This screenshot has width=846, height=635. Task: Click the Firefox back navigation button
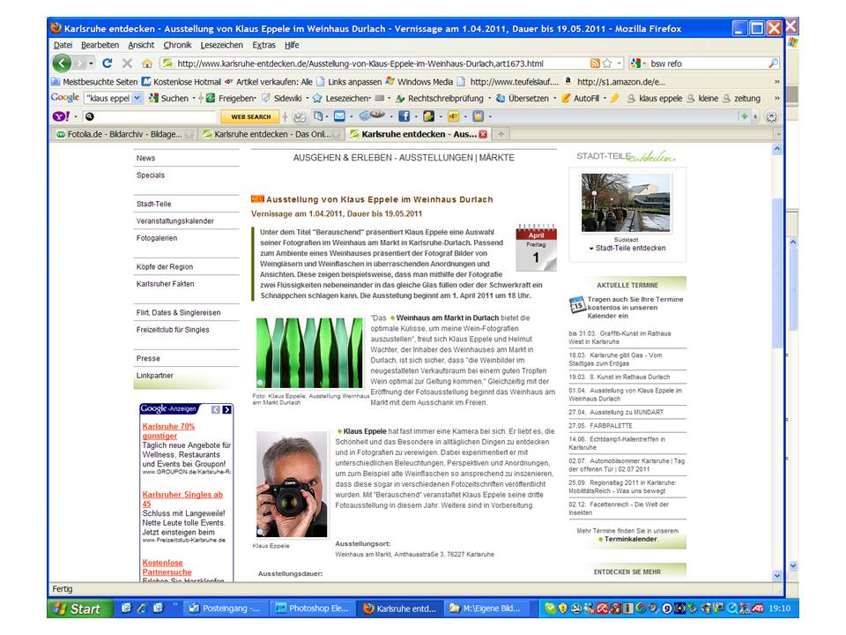click(62, 63)
